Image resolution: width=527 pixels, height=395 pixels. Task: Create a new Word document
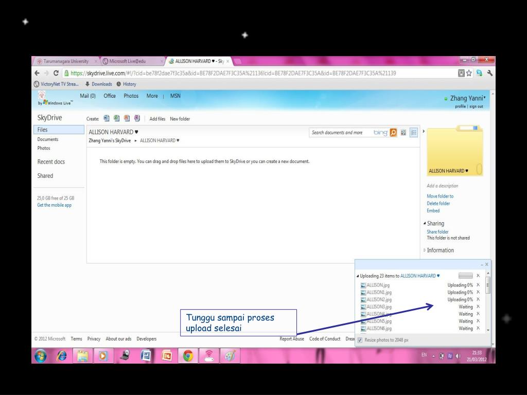[x=107, y=118]
